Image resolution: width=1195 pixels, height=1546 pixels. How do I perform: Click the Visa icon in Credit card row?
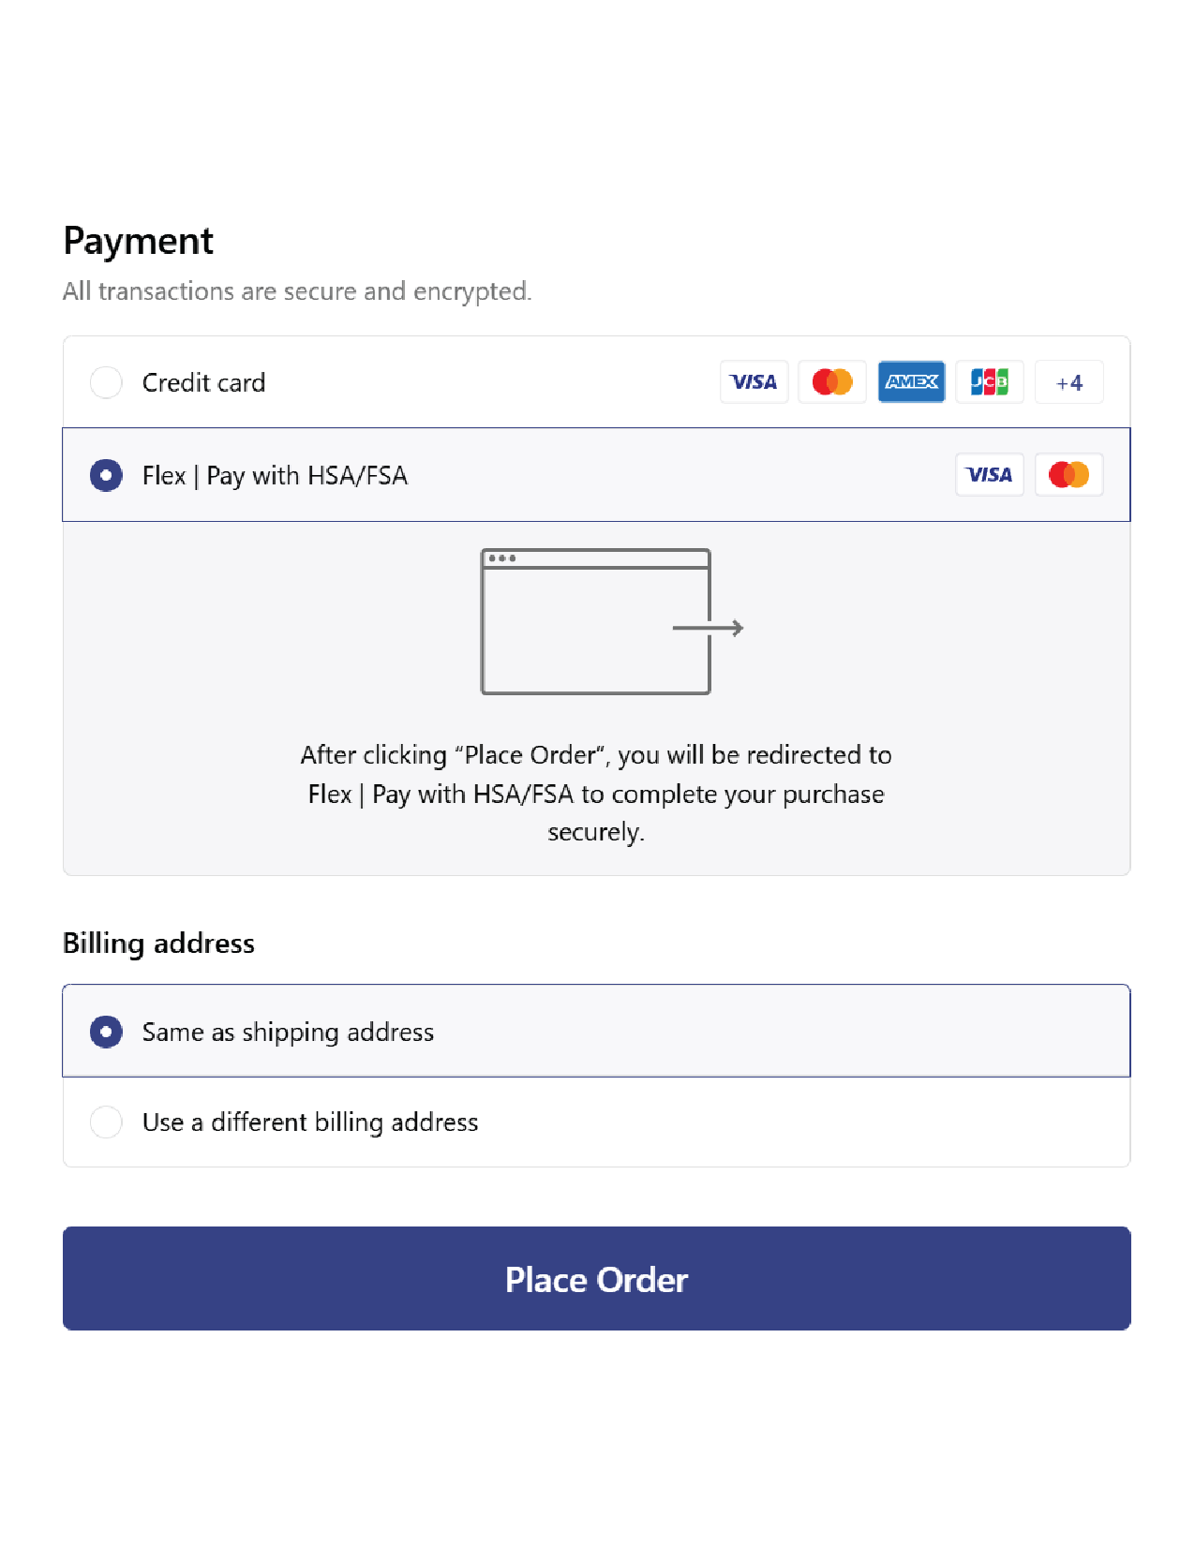tap(754, 382)
